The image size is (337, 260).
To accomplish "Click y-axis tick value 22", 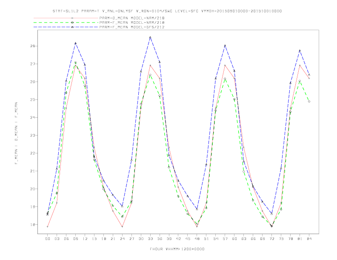I will click(33, 153).
